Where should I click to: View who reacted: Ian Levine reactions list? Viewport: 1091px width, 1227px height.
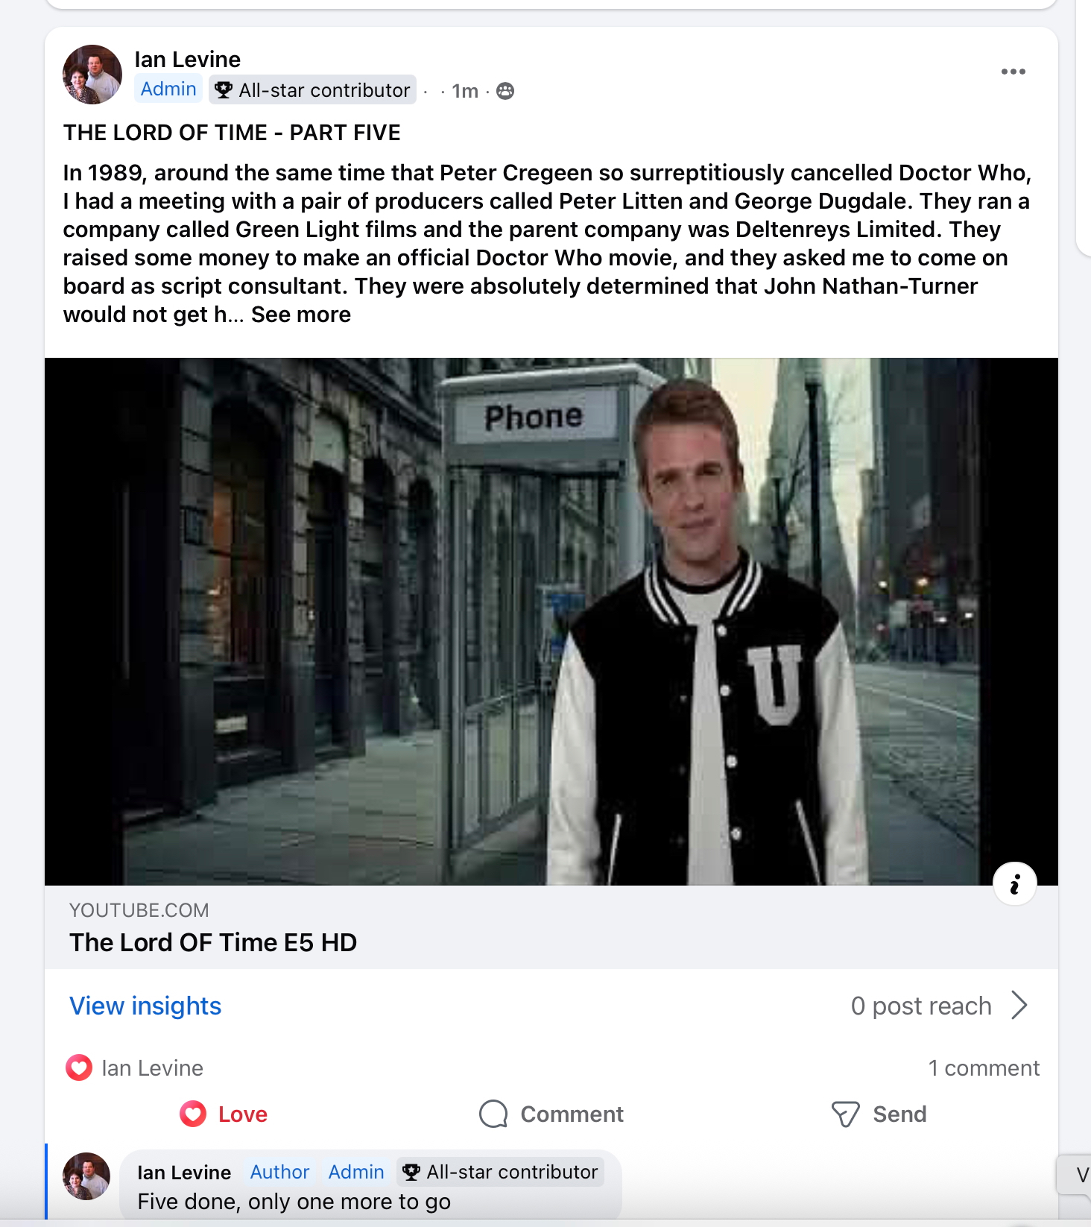[152, 1068]
